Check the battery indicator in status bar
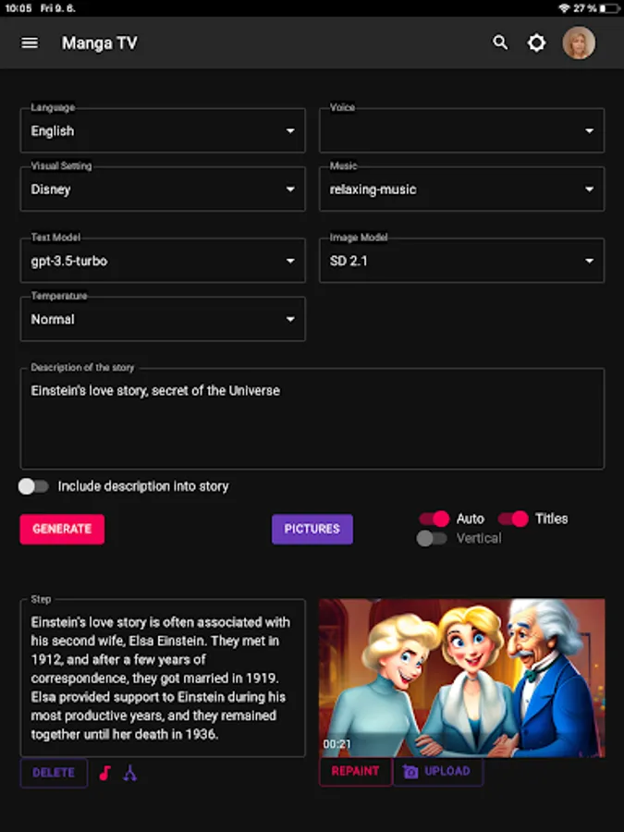Viewport: 624px width, 832px height. 610,8
